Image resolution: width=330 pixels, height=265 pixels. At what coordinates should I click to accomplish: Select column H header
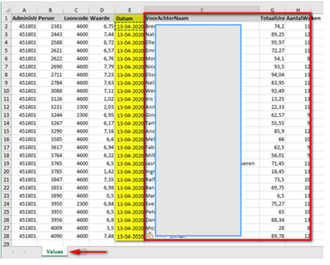[x=298, y=10]
